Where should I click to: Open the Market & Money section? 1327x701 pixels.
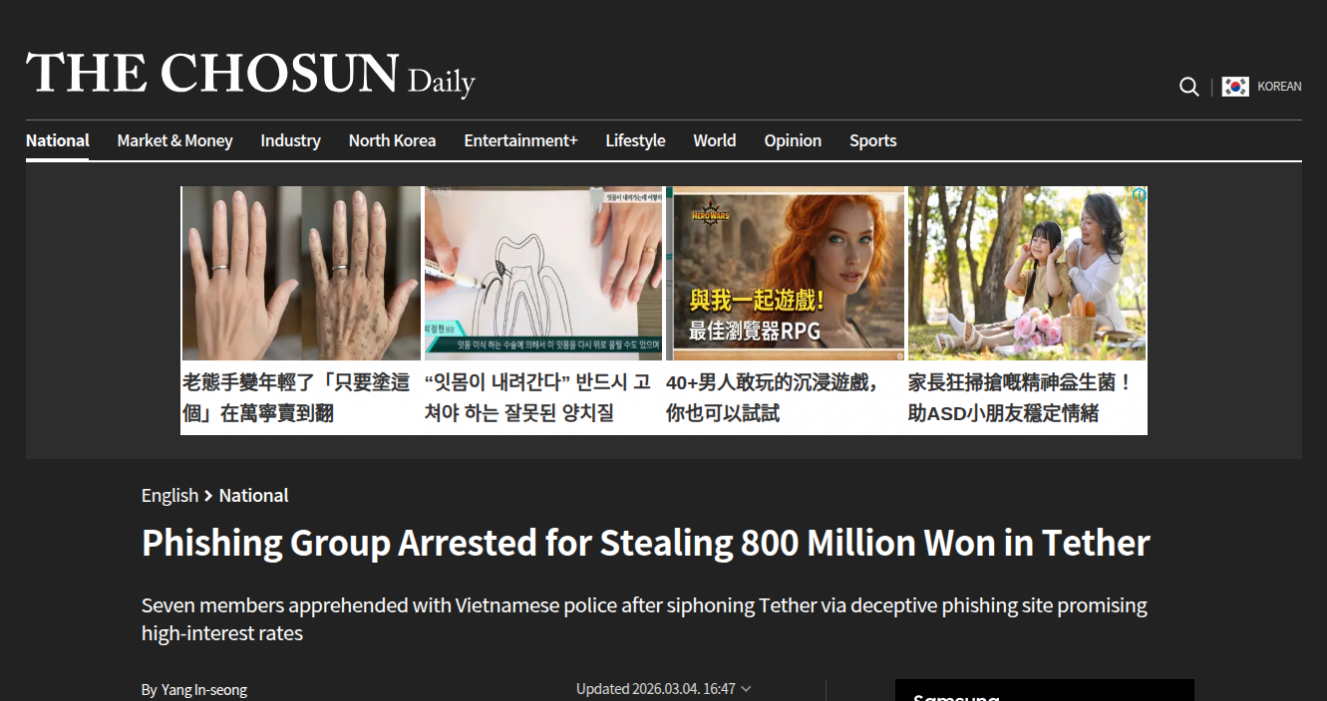(174, 140)
